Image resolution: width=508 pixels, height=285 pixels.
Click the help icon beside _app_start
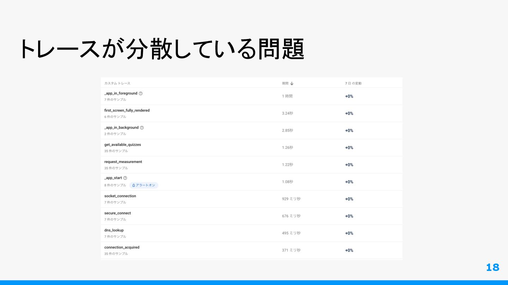click(x=125, y=178)
